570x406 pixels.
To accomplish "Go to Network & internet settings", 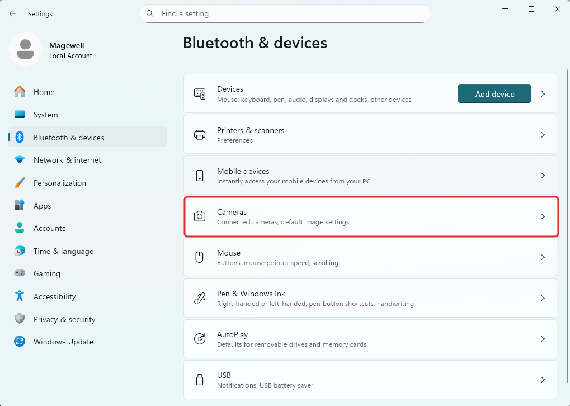I will coord(67,160).
